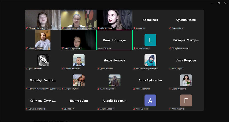Click muted mic icon beside Даша Носкова label
This screenshot has height=122, width=229.
coord(98,69)
